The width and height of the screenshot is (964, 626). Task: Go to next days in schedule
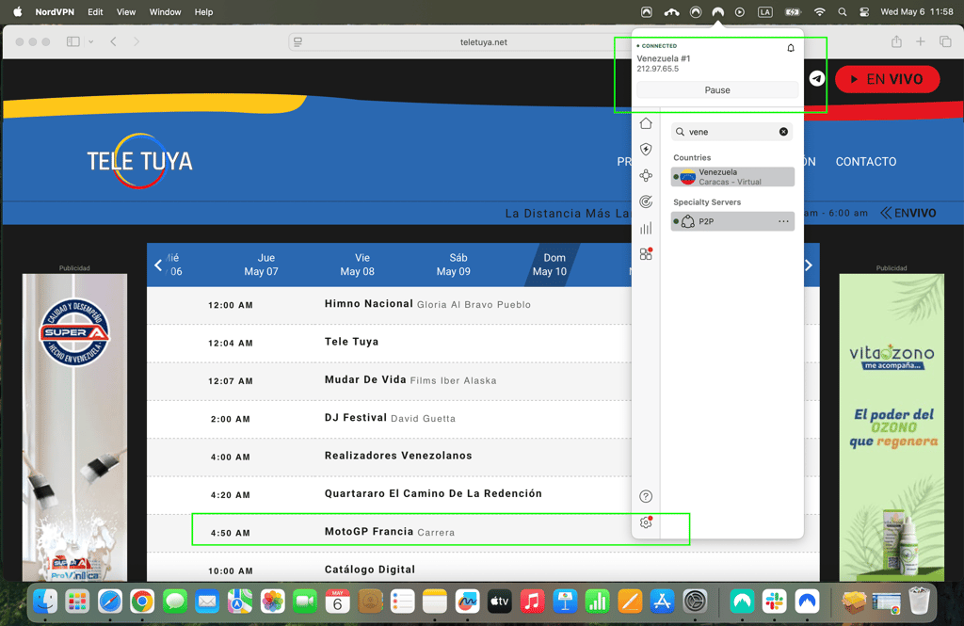(809, 265)
